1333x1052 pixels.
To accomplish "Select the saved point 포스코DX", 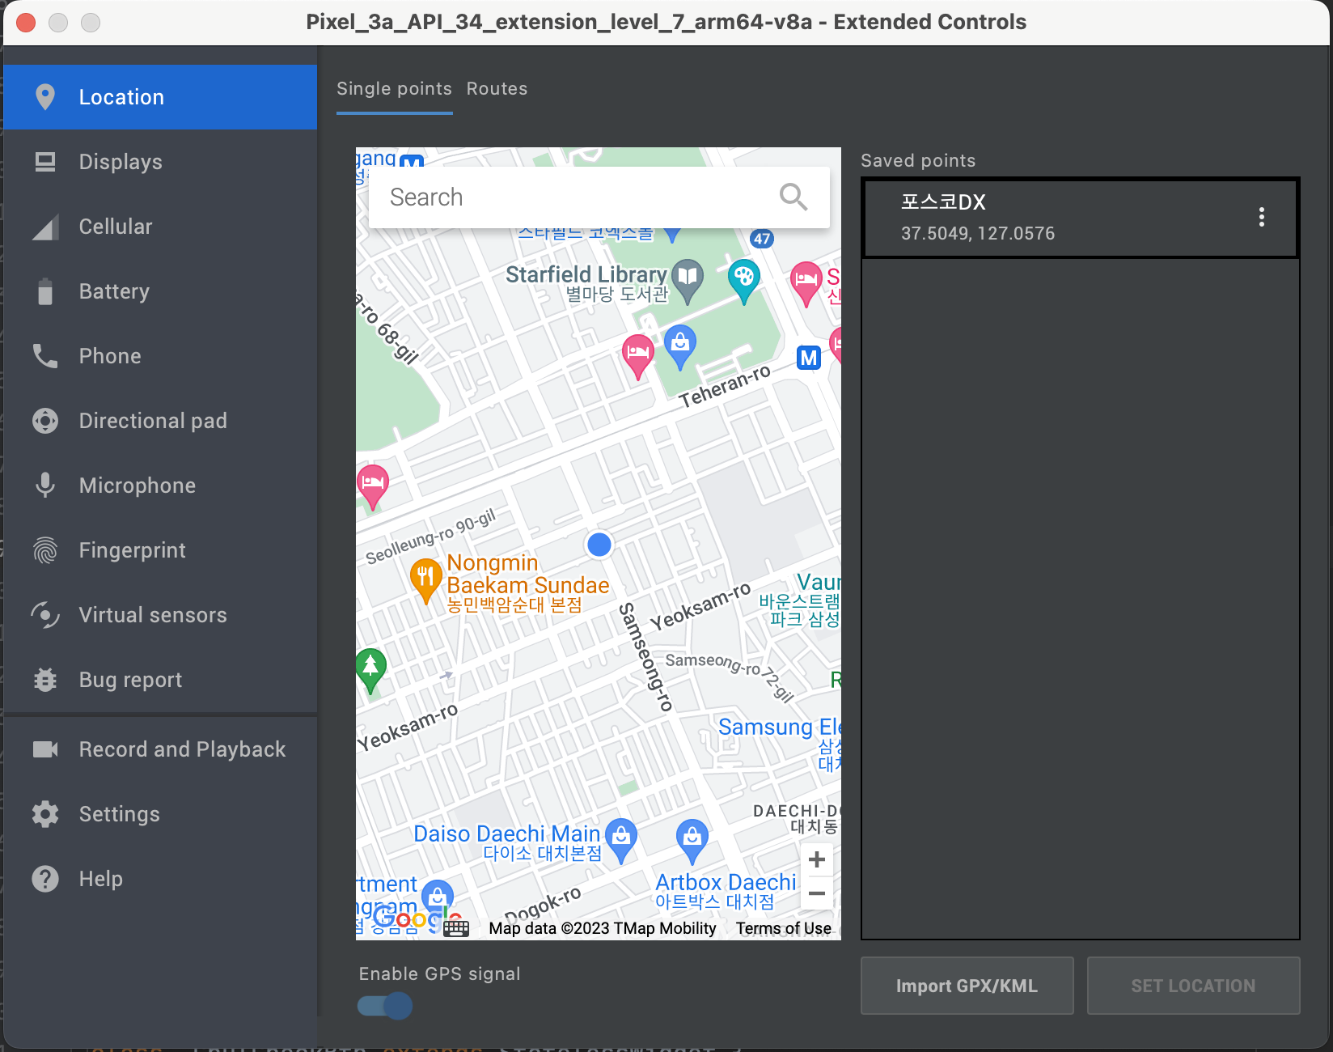I will (1081, 218).
